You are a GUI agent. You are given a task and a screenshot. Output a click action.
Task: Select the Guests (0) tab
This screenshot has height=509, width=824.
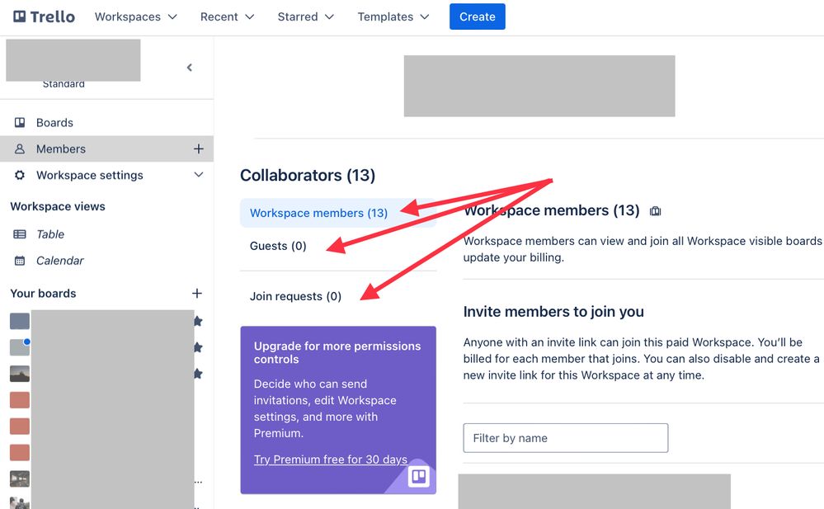tap(278, 246)
